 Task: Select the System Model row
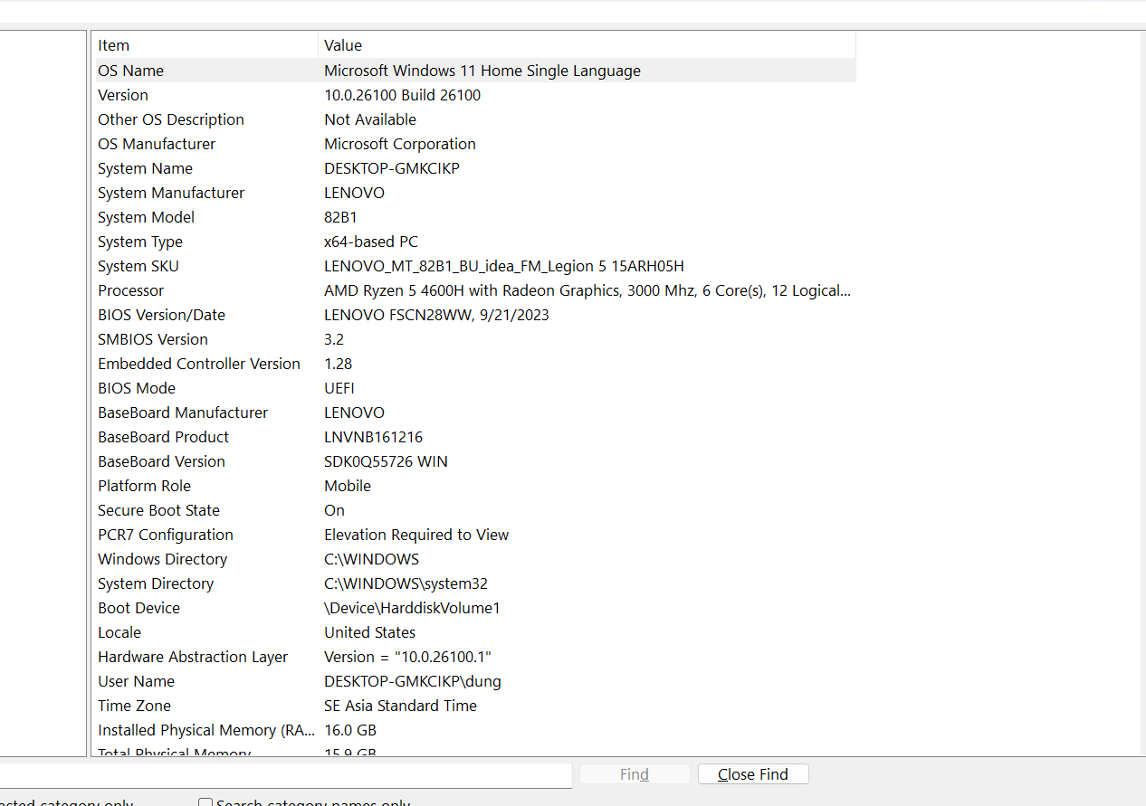475,217
